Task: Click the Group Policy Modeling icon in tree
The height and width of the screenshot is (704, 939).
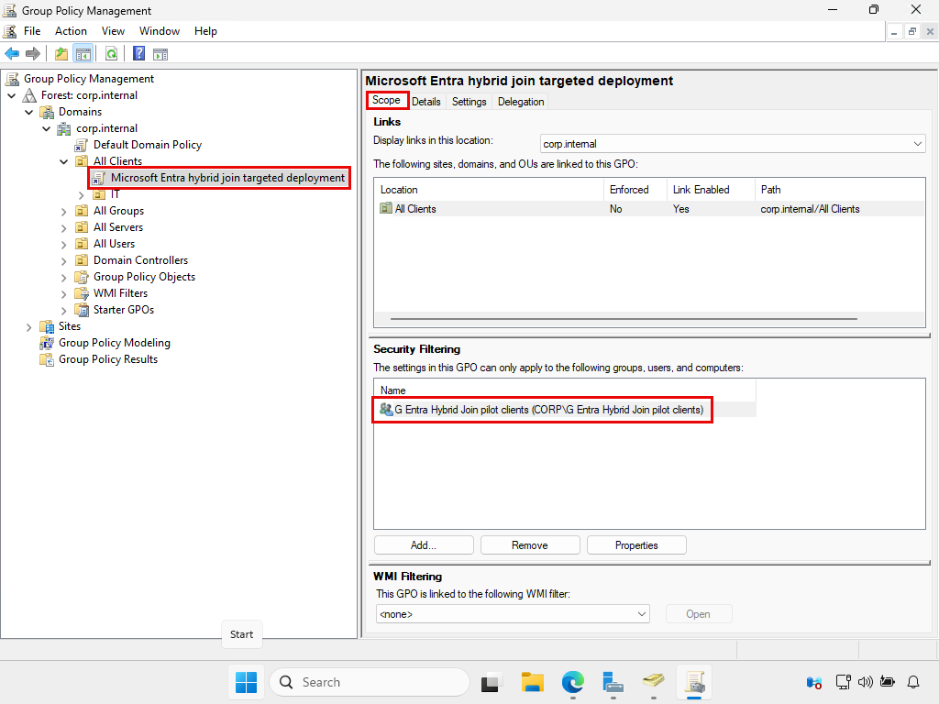Action: [46, 343]
